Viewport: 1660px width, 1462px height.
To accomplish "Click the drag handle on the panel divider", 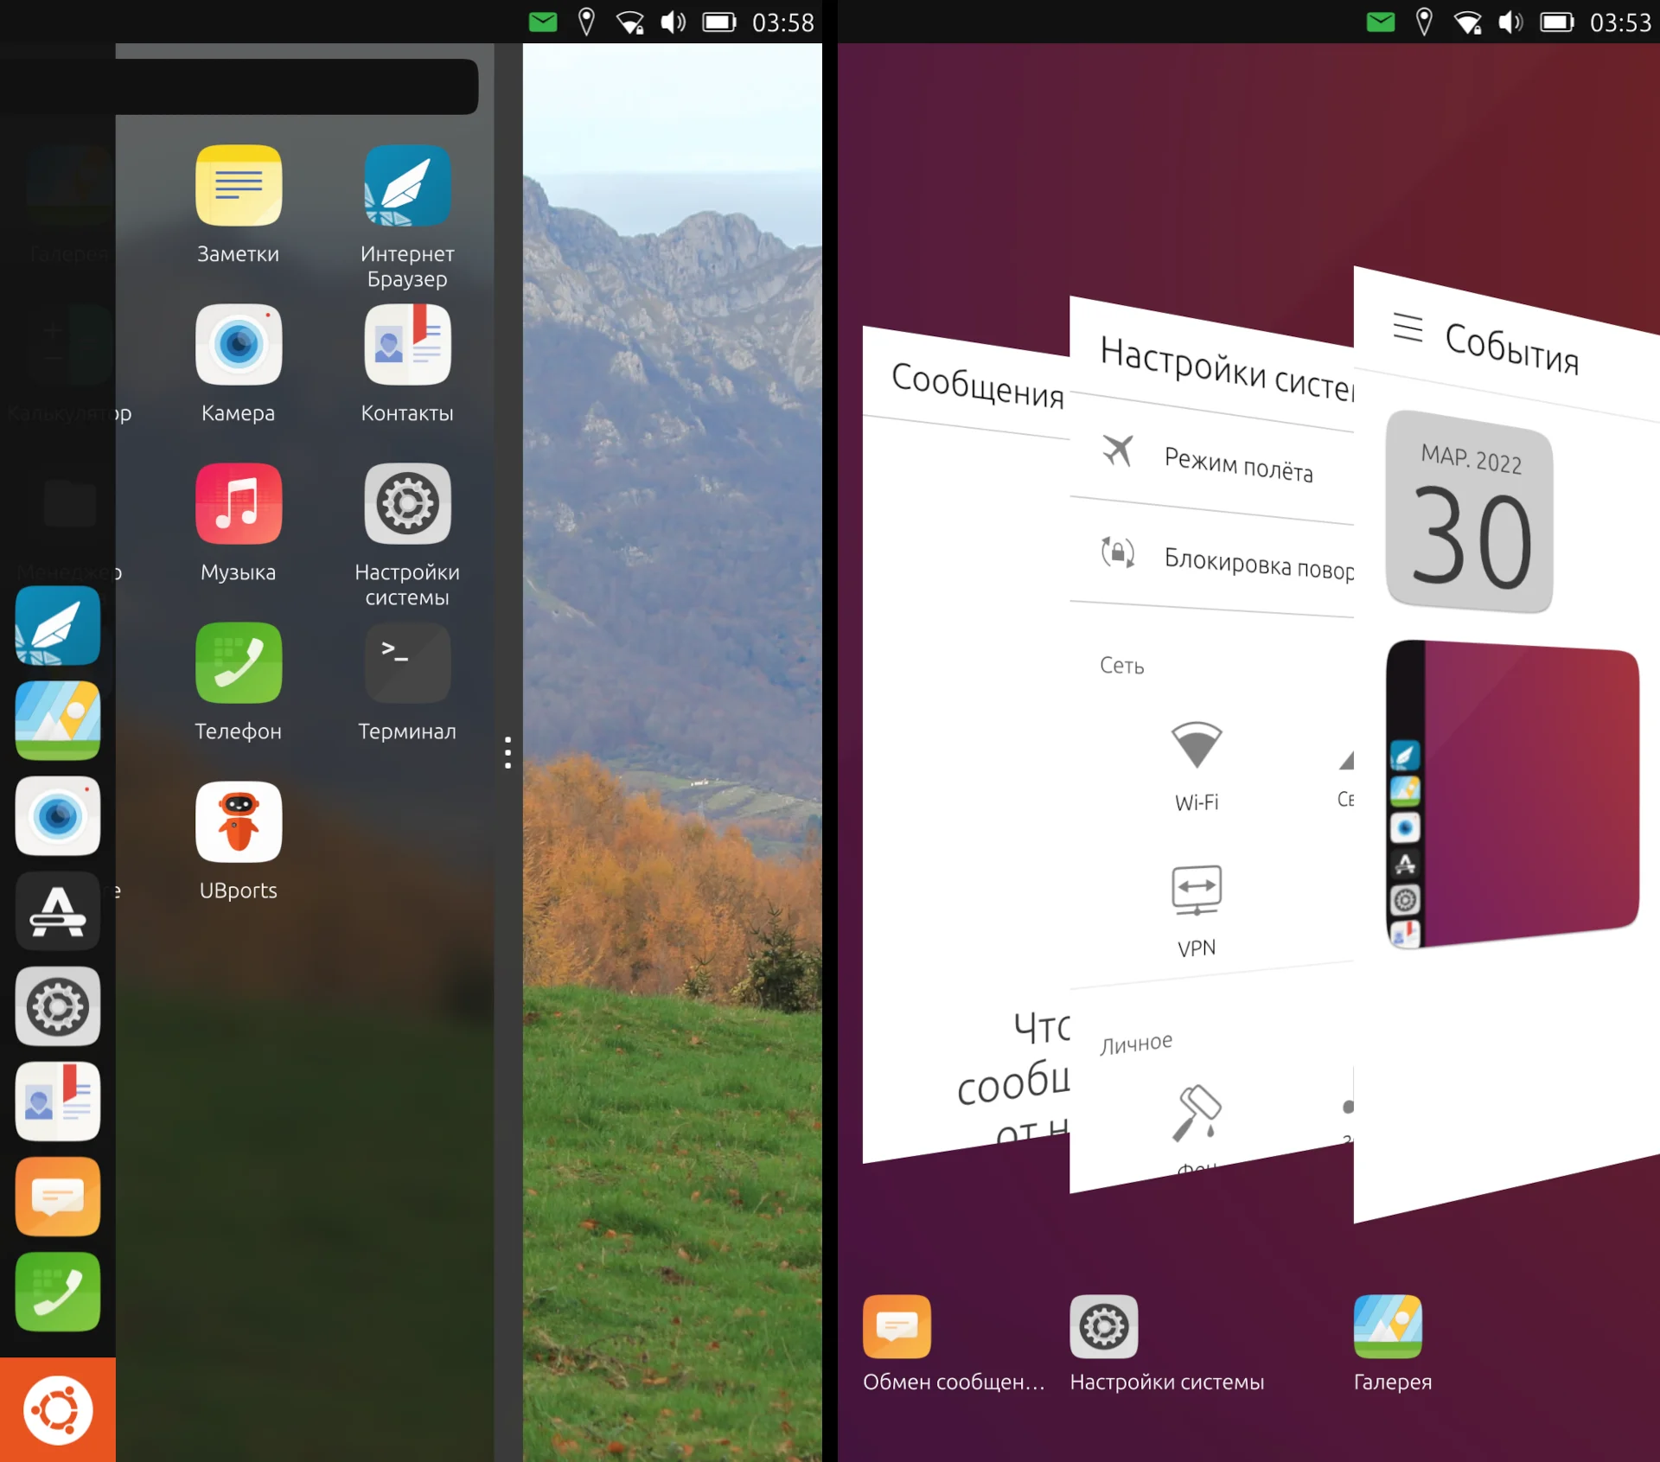I will (x=508, y=752).
